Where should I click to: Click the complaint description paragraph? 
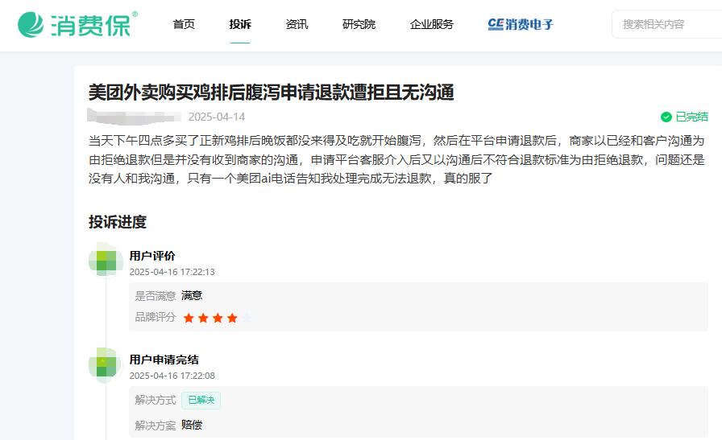point(396,159)
